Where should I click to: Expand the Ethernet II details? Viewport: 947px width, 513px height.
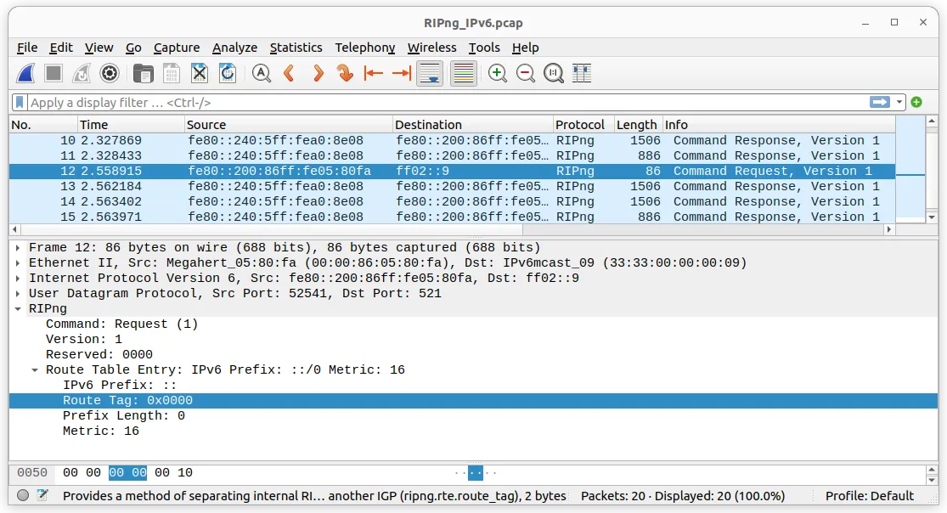[18, 262]
